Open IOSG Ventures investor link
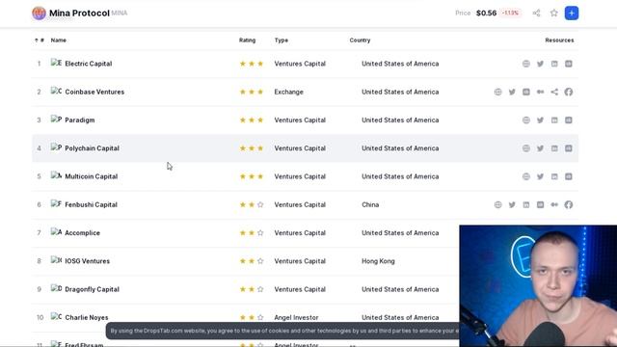Screen dimensions: 617x347 (87, 261)
